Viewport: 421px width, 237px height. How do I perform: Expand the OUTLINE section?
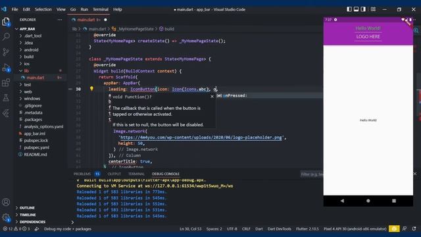[x=27, y=208]
